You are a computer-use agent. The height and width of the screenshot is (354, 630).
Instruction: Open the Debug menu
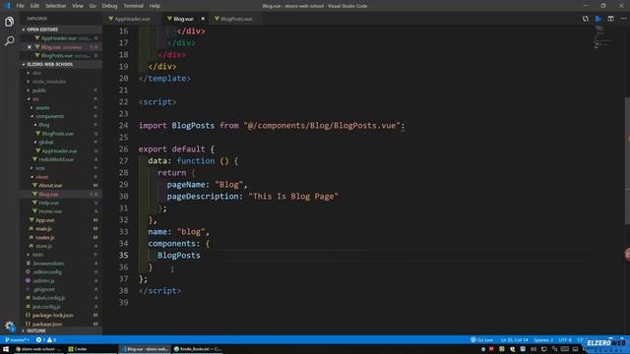click(x=109, y=6)
